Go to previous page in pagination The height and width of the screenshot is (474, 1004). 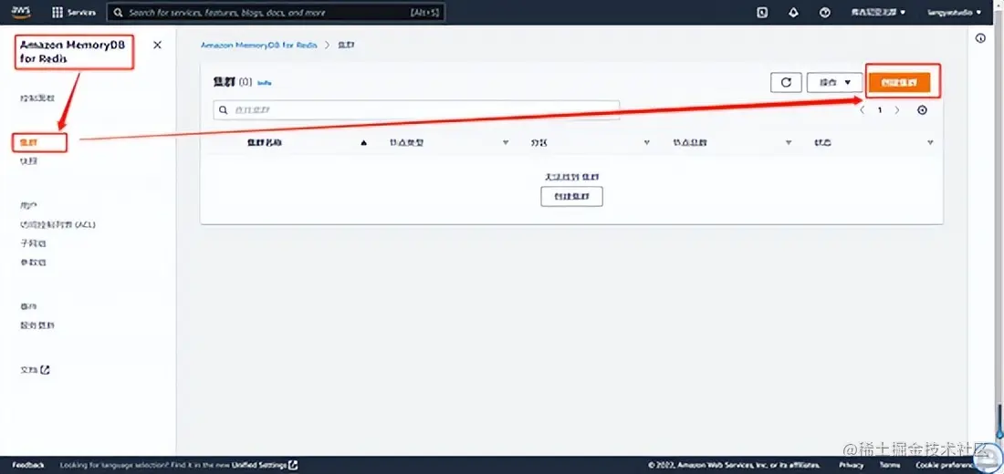863,110
